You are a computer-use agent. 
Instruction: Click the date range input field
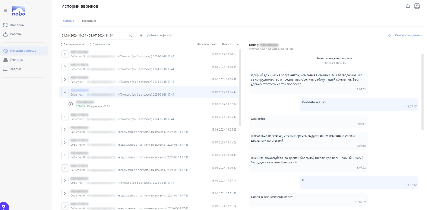tap(97, 36)
